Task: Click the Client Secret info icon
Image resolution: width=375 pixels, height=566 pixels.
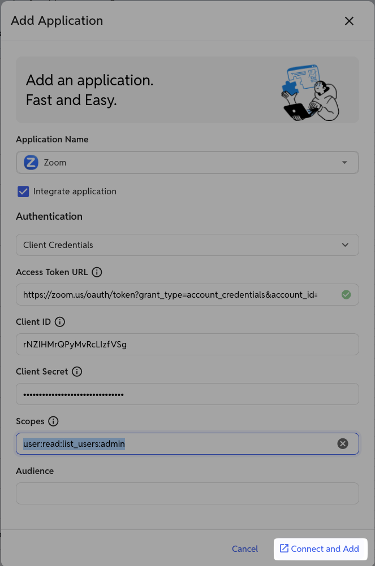Action: click(x=77, y=372)
